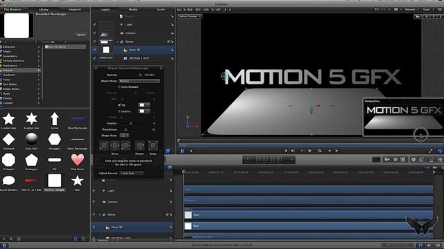
Task: Click the full-screen player icon
Action: coord(430,151)
